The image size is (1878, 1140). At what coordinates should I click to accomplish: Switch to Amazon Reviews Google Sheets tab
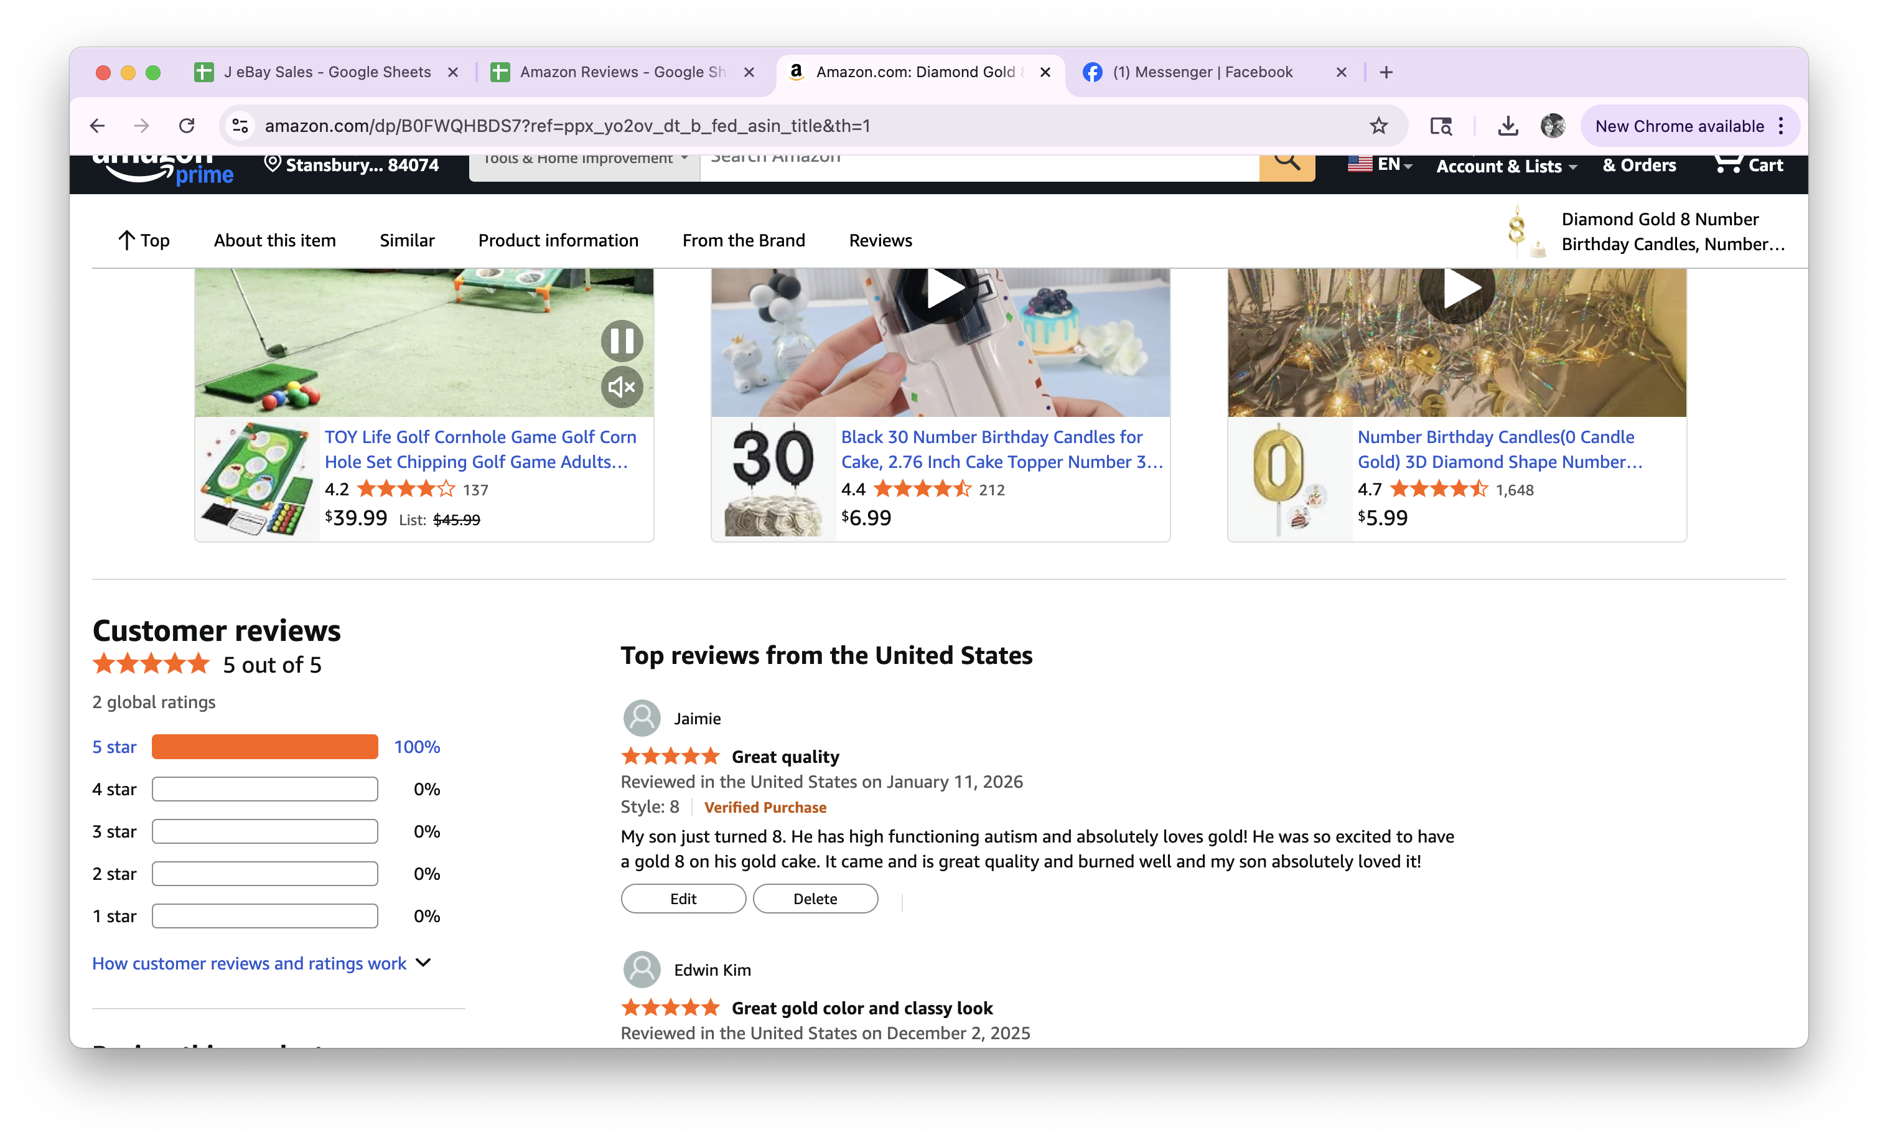621,72
